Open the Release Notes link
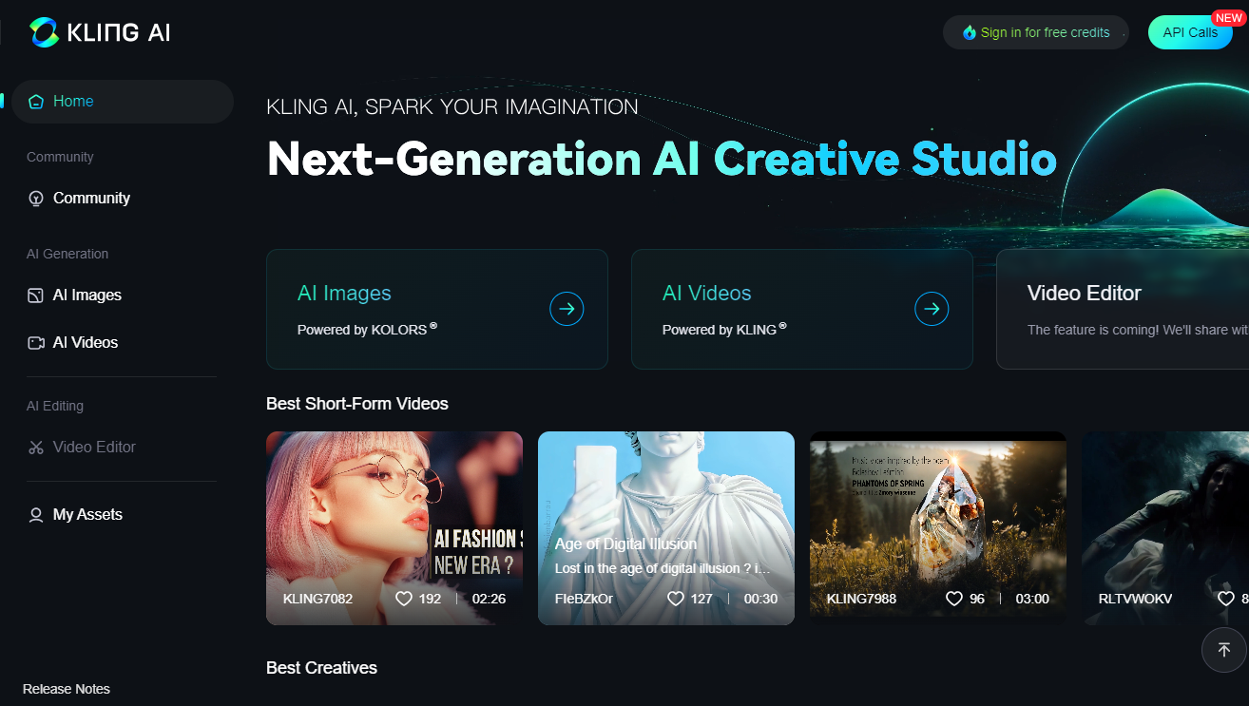 click(67, 689)
